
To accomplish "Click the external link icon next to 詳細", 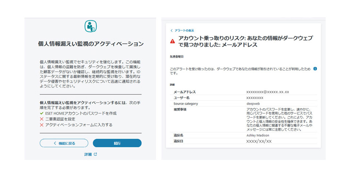I will click(95, 154).
